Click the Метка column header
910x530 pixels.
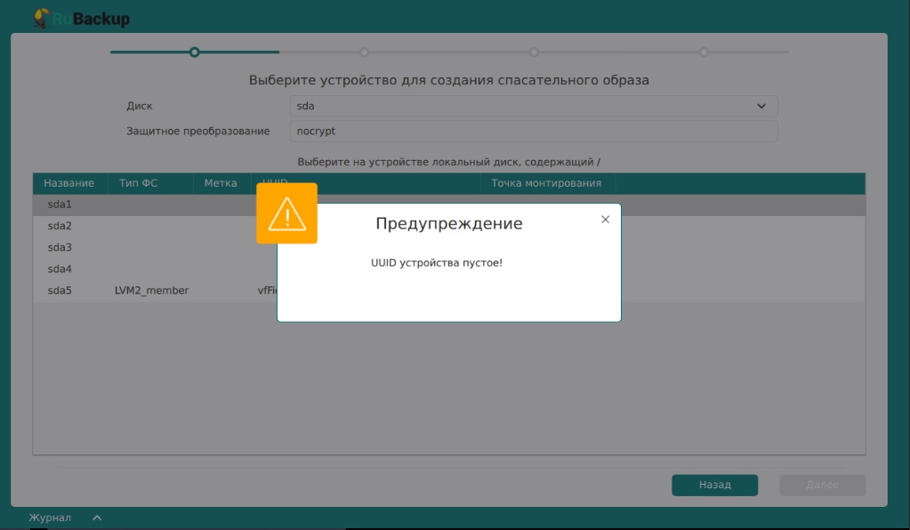click(x=220, y=183)
